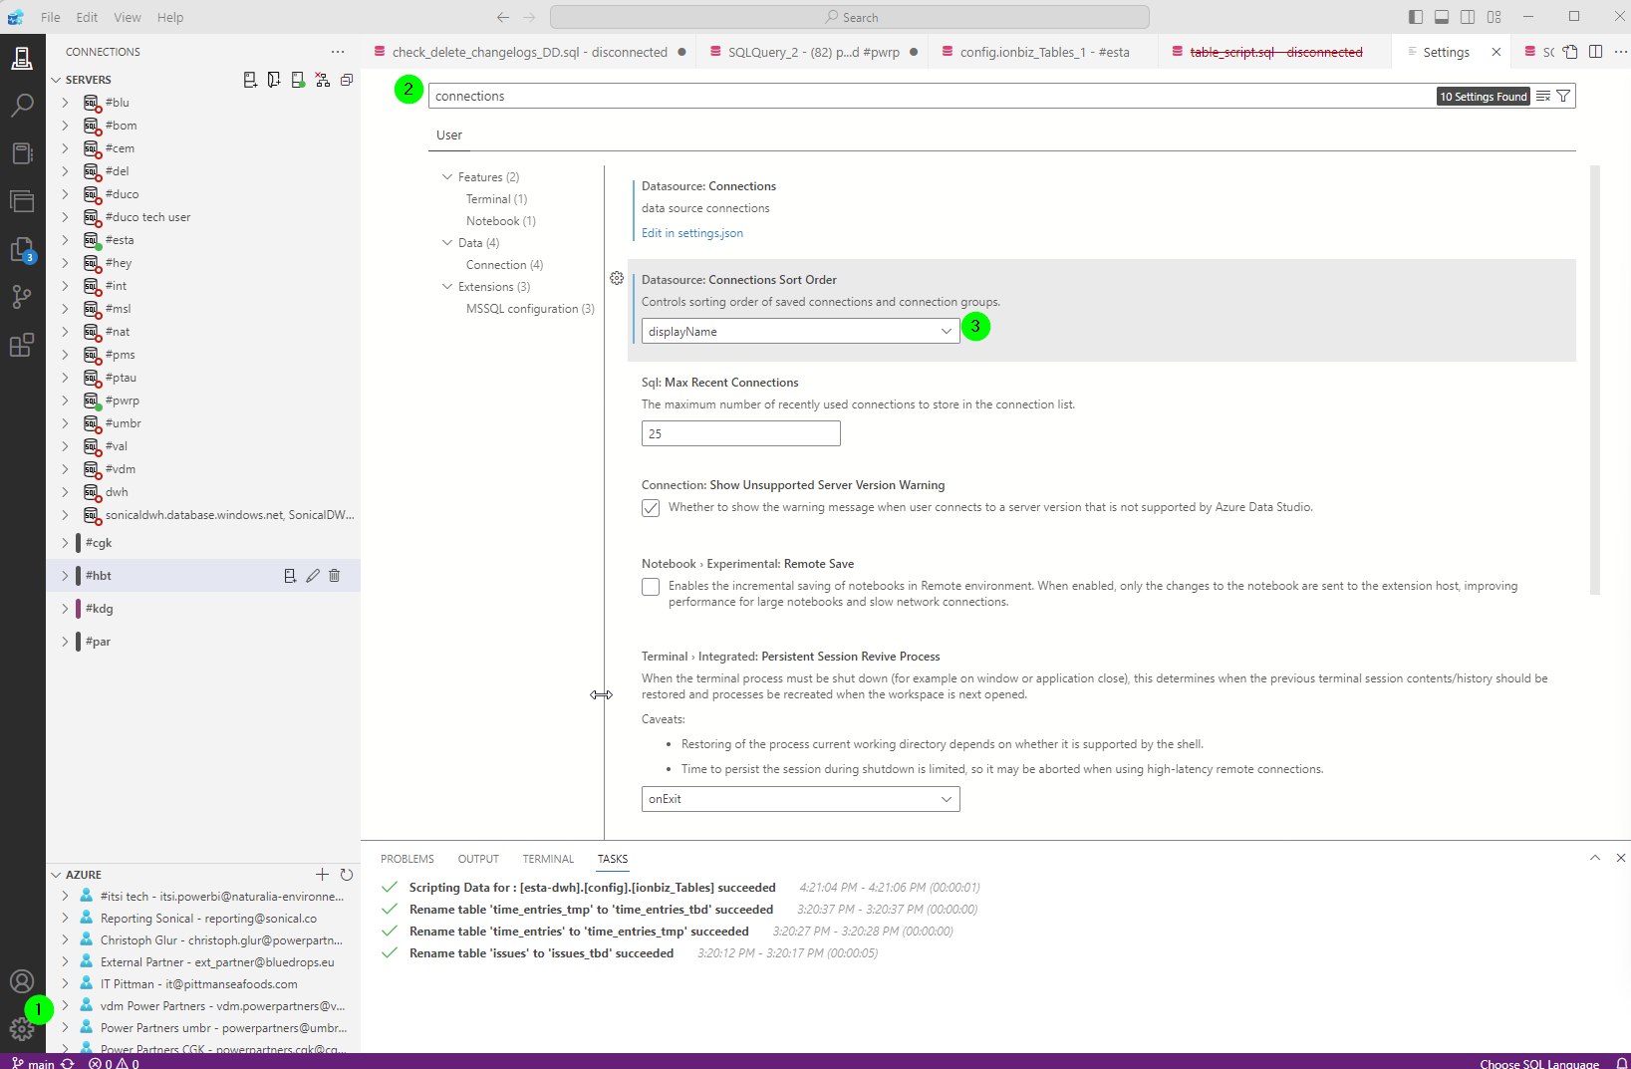Open the Settings search filter funnel
The height and width of the screenshot is (1069, 1631).
[x=1563, y=96]
